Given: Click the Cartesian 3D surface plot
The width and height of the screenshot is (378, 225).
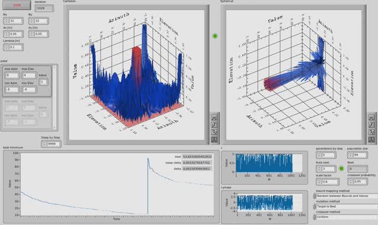Looking at the screenshot, I should tap(136, 75).
